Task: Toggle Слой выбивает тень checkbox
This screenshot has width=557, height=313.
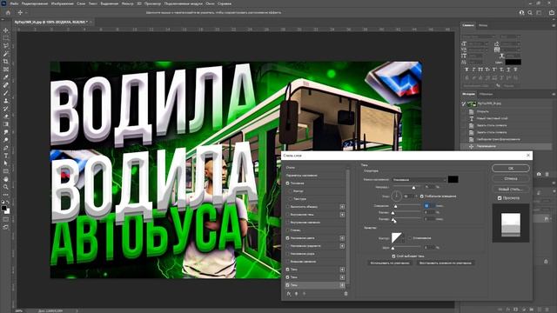Action: (x=393, y=256)
